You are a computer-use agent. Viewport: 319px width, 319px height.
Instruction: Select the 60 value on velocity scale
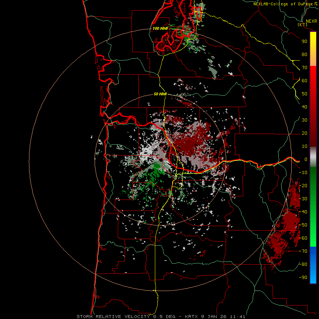[304, 81]
